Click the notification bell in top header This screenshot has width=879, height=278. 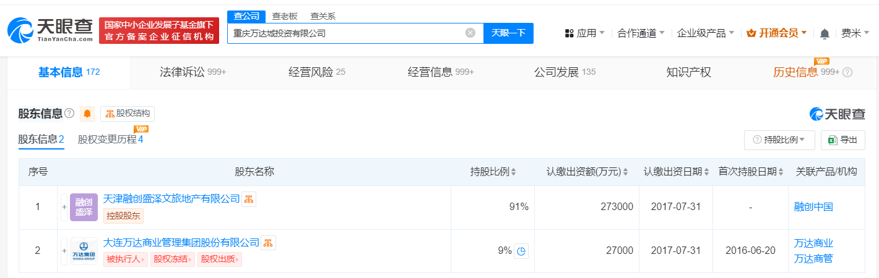(x=825, y=33)
